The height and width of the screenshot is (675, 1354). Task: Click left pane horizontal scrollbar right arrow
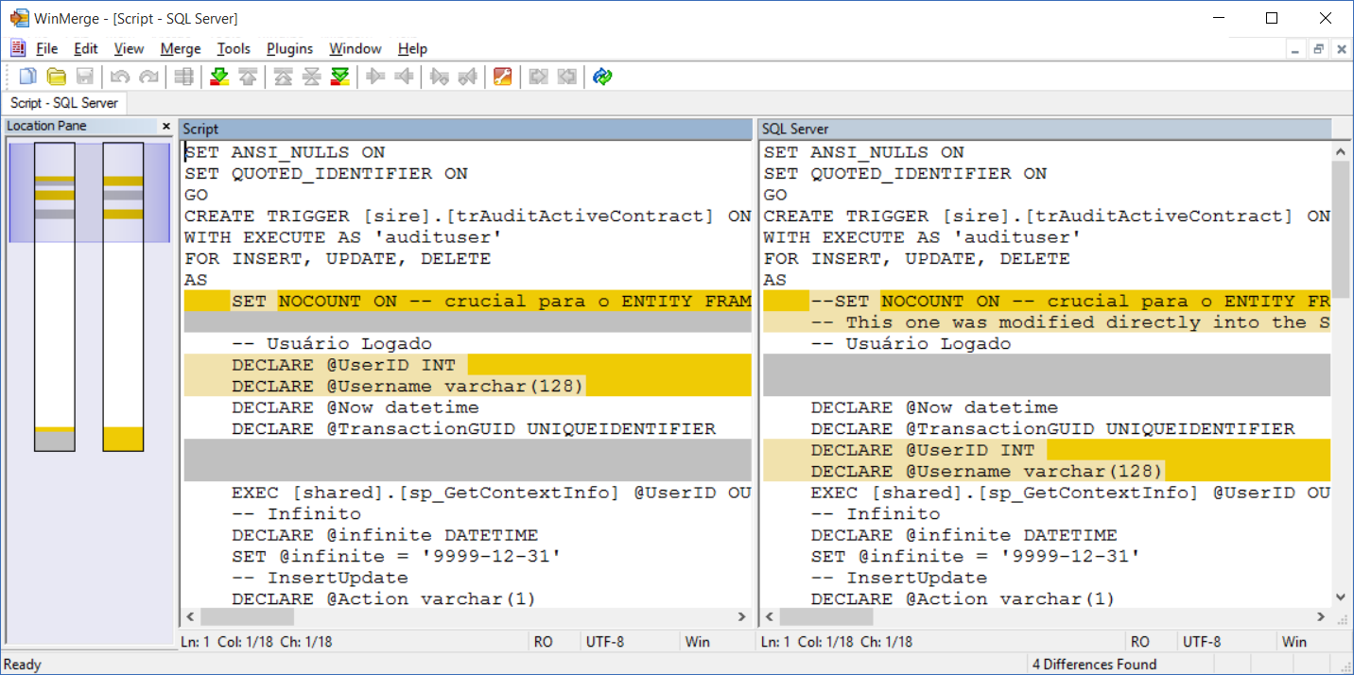point(742,617)
